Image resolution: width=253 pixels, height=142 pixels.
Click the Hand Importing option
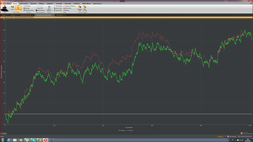coord(29,10)
